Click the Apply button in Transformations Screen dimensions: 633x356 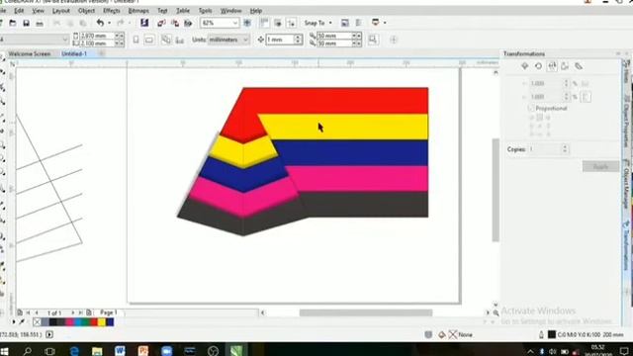(600, 166)
